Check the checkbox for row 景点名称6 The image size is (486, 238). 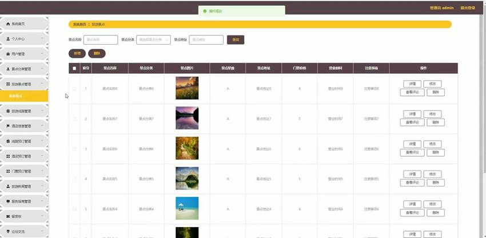(x=74, y=149)
